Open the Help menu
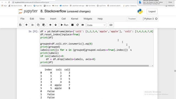Viewport: 176px width, 99px height. point(100,19)
